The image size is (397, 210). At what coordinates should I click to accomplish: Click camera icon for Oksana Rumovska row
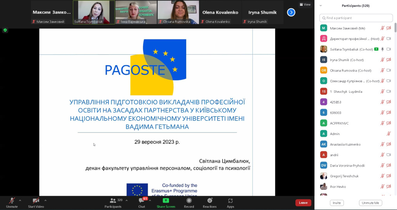389,70
